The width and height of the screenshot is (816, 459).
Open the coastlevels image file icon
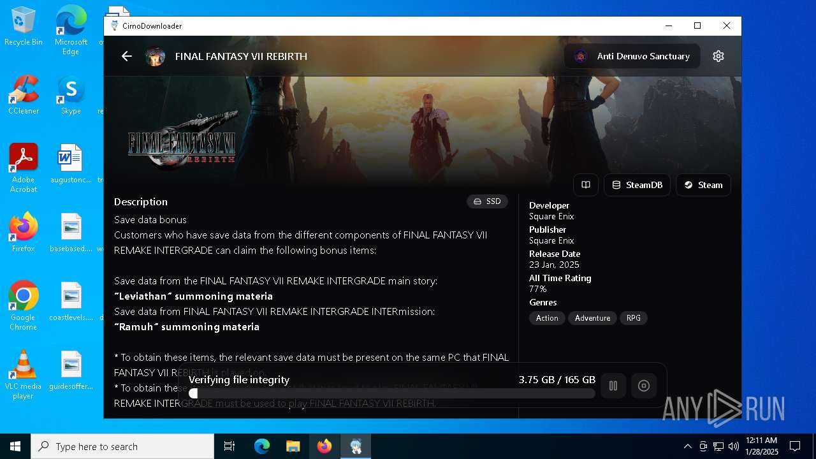click(x=71, y=302)
